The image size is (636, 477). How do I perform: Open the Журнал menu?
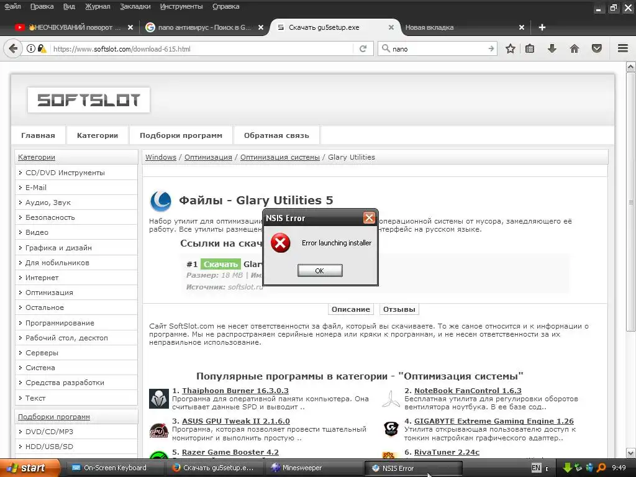98,6
